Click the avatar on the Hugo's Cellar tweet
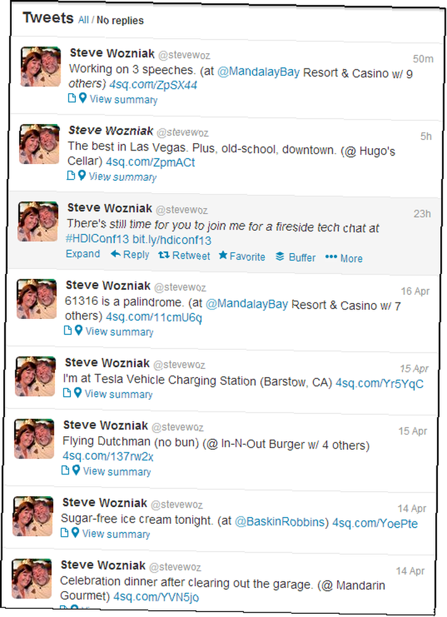Image resolution: width=447 pixels, height=617 pixels. click(x=40, y=144)
